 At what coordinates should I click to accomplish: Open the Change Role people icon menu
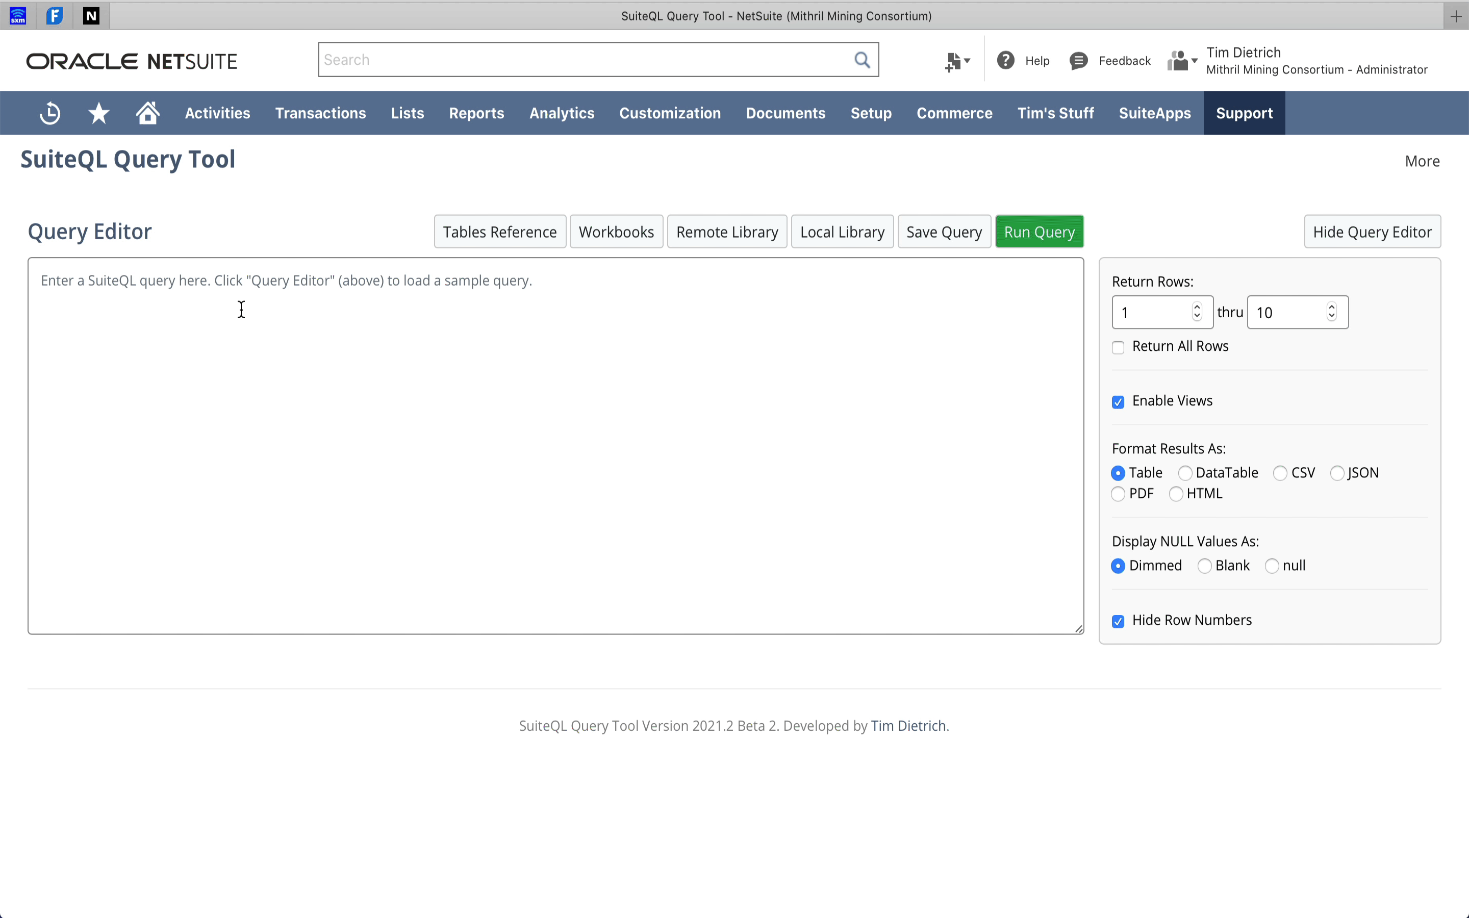pos(1182,61)
